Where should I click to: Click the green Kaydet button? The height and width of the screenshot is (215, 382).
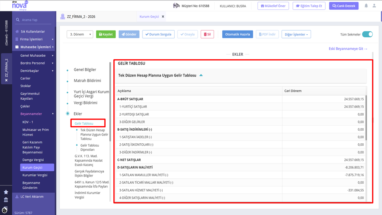click(106, 34)
